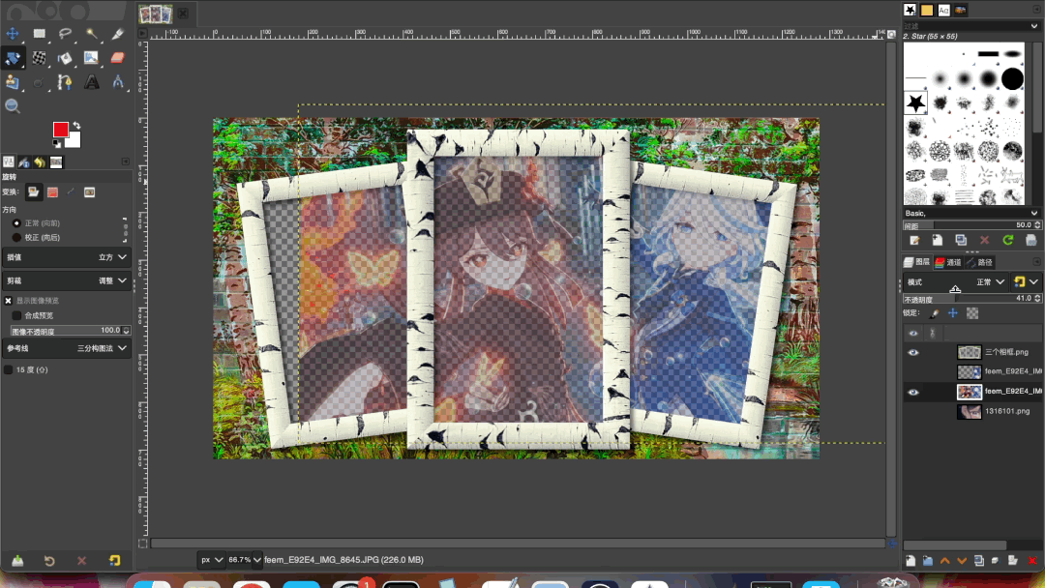Hide the 三个相框.png layer
The image size is (1045, 588).
[x=913, y=352]
